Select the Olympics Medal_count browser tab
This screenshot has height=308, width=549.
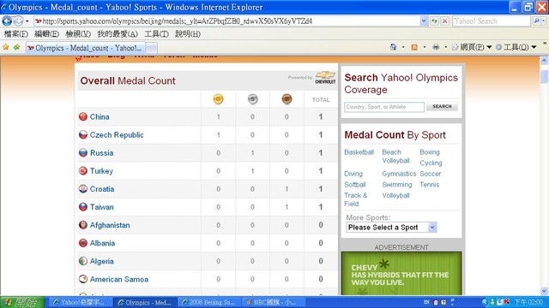click(85, 48)
